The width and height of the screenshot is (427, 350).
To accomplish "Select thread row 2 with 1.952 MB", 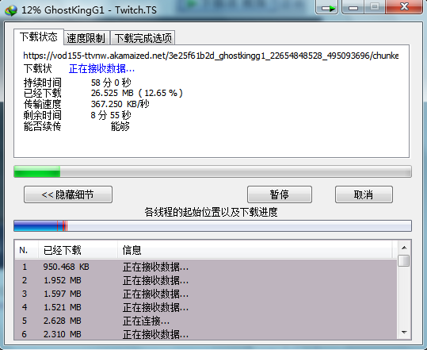I will [x=206, y=280].
